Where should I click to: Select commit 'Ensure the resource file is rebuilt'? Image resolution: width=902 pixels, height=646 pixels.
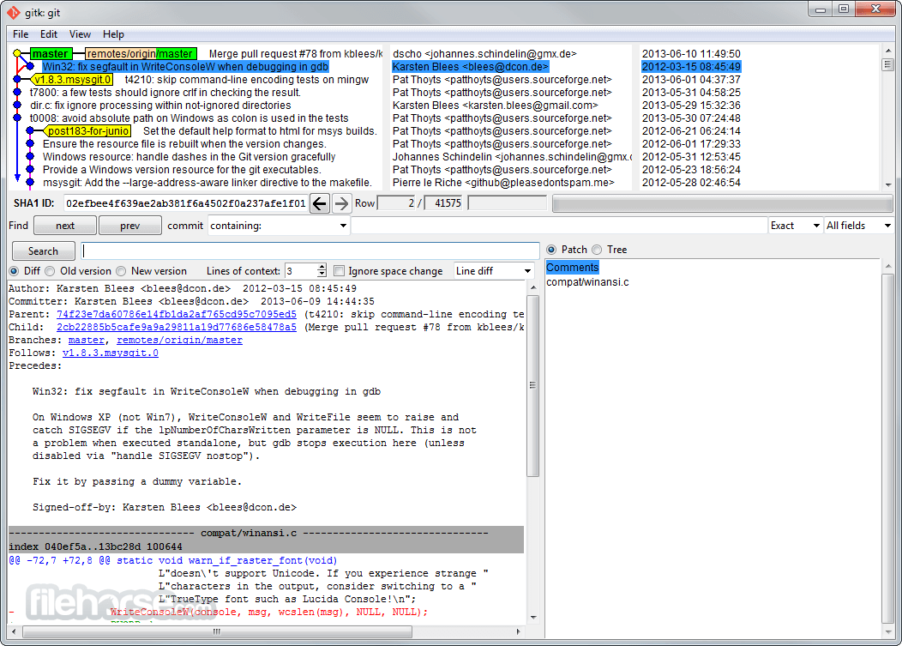pyautogui.click(x=184, y=144)
